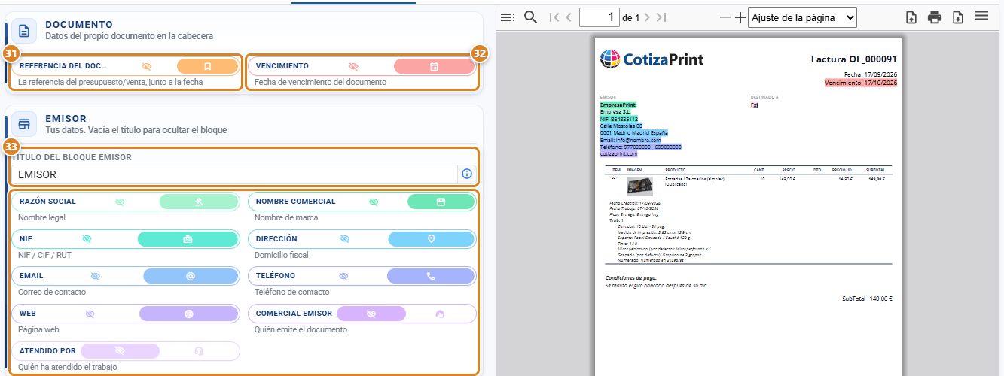Hide Teléfono via eye-slash icon
This screenshot has height=376, width=1004.
[x=343, y=276]
